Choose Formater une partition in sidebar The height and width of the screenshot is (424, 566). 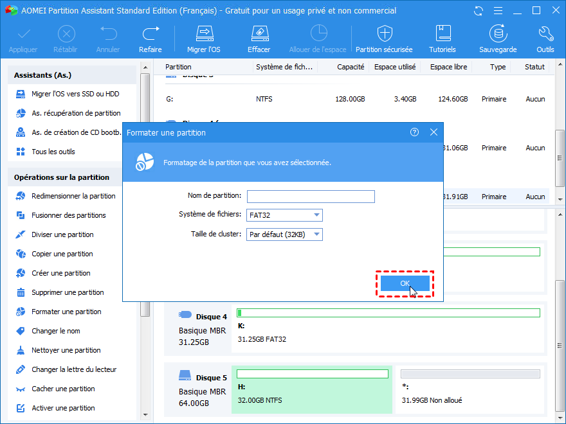(59, 312)
